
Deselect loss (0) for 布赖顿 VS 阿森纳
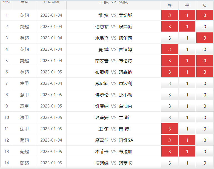tap(205, 72)
